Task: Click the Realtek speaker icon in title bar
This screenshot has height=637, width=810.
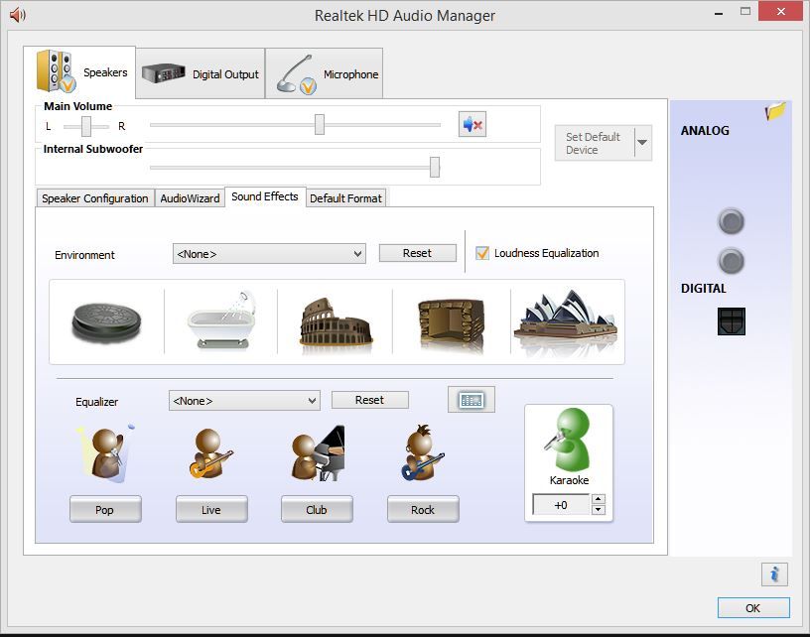Action: coord(18,15)
